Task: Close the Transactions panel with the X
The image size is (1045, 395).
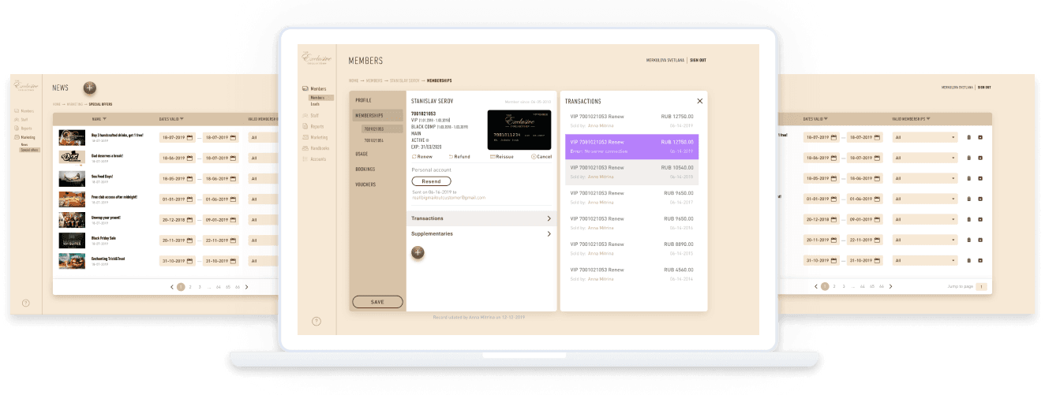Action: pyautogui.click(x=699, y=101)
